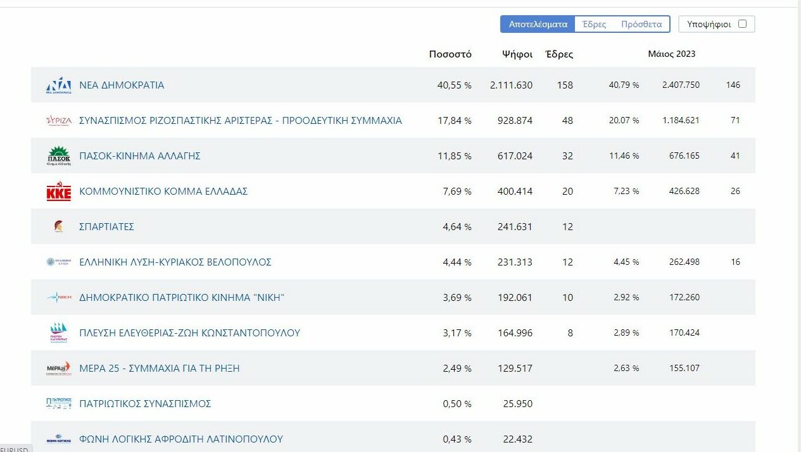Click the Ελληνική Λύση party logo
The height and width of the screenshot is (452, 801).
[x=58, y=262]
